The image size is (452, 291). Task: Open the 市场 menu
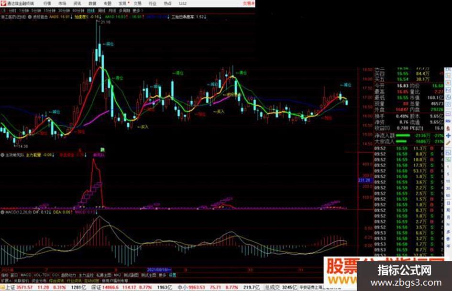(x=62, y=3)
